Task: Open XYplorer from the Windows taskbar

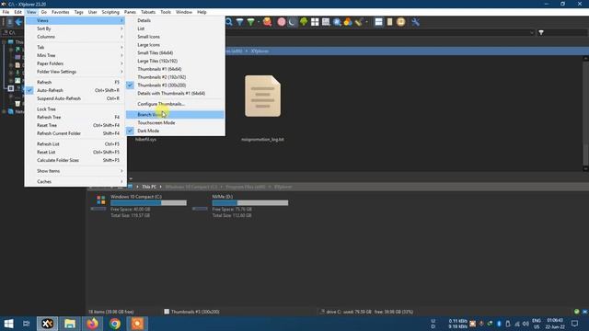Action: 47,324
